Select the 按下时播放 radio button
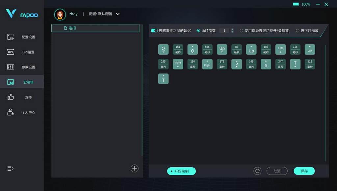The image size is (337, 191). tap(297, 30)
